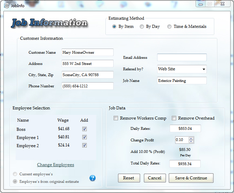The image size is (234, 193).
Task: Select the By Item estimating method
Action: click(114, 27)
